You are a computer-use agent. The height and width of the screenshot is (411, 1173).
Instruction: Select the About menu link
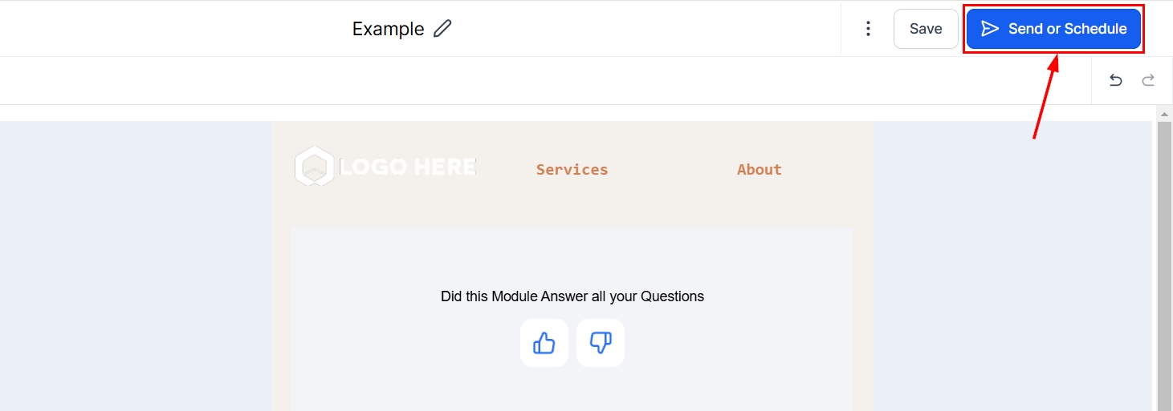759,169
